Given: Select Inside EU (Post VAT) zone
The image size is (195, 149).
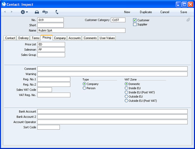Looking at the screenshot, I should coord(126,92).
